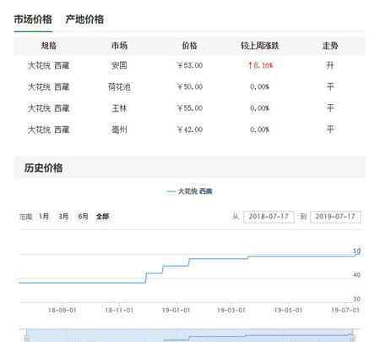Switch to the 市场价格 tab
This screenshot has height=342, width=380.
click(x=33, y=19)
